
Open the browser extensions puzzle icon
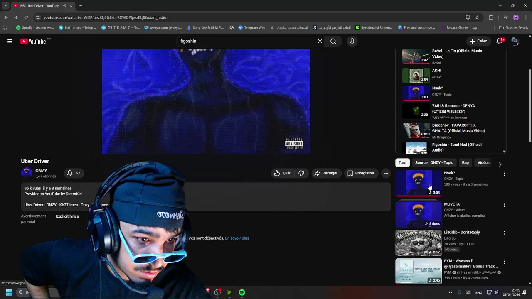pyautogui.click(x=491, y=17)
